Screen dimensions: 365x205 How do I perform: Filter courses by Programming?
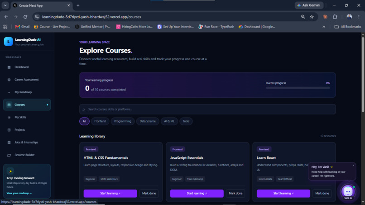tap(123, 121)
